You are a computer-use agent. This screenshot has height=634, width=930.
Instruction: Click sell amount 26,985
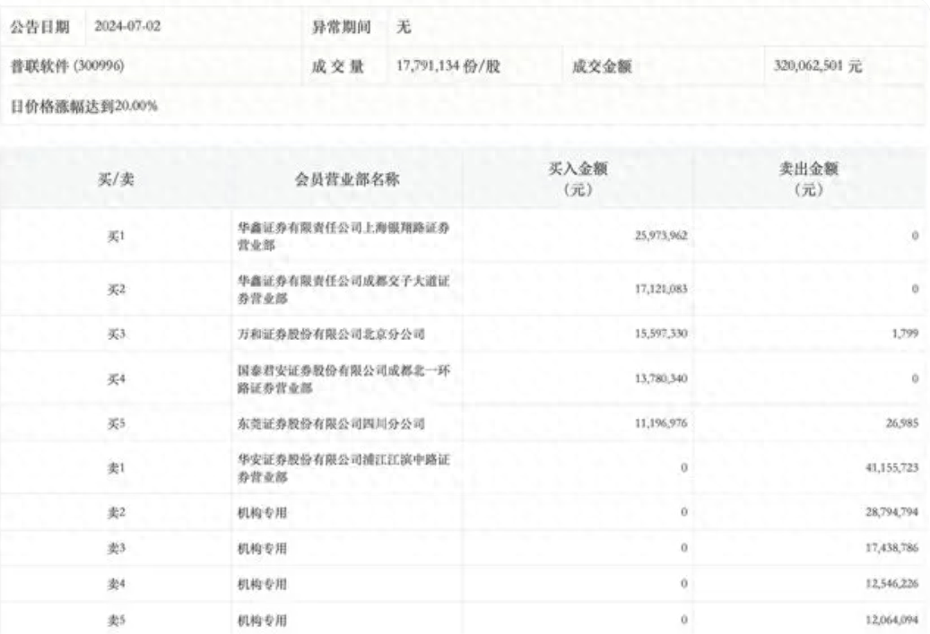pyautogui.click(x=902, y=423)
